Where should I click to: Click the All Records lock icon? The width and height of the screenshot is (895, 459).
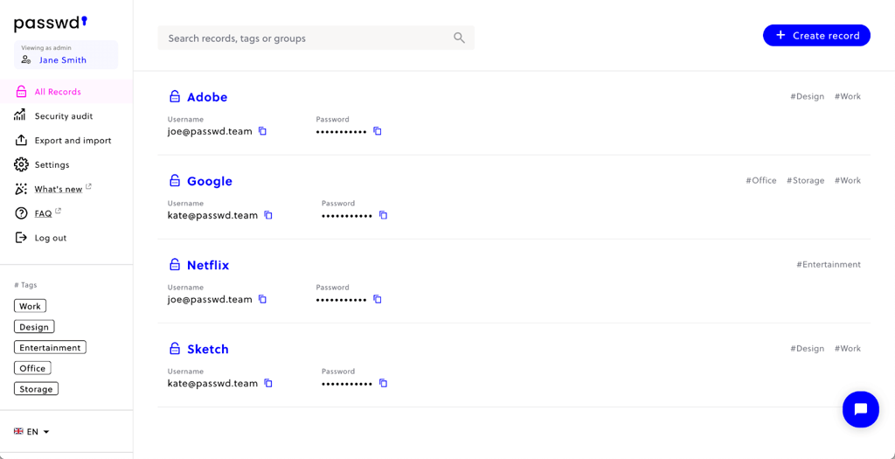click(21, 91)
